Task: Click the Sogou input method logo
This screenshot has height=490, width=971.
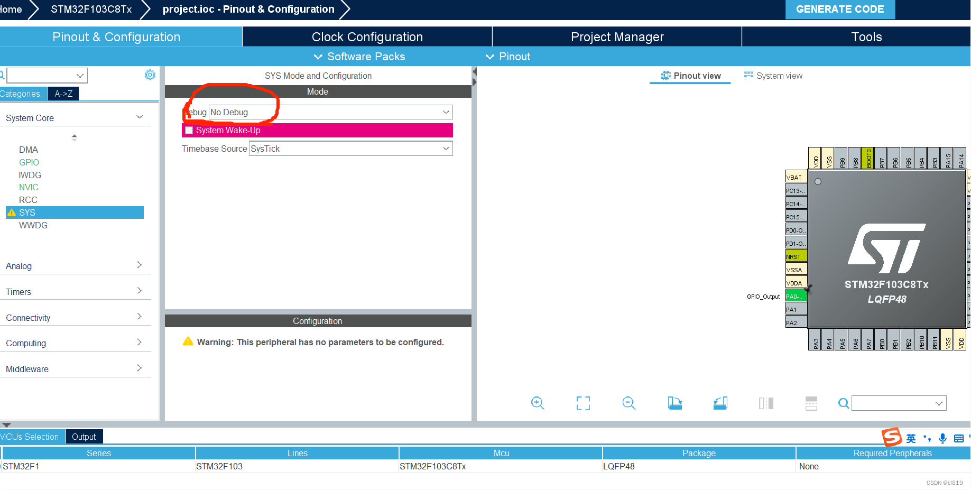Action: [x=892, y=437]
